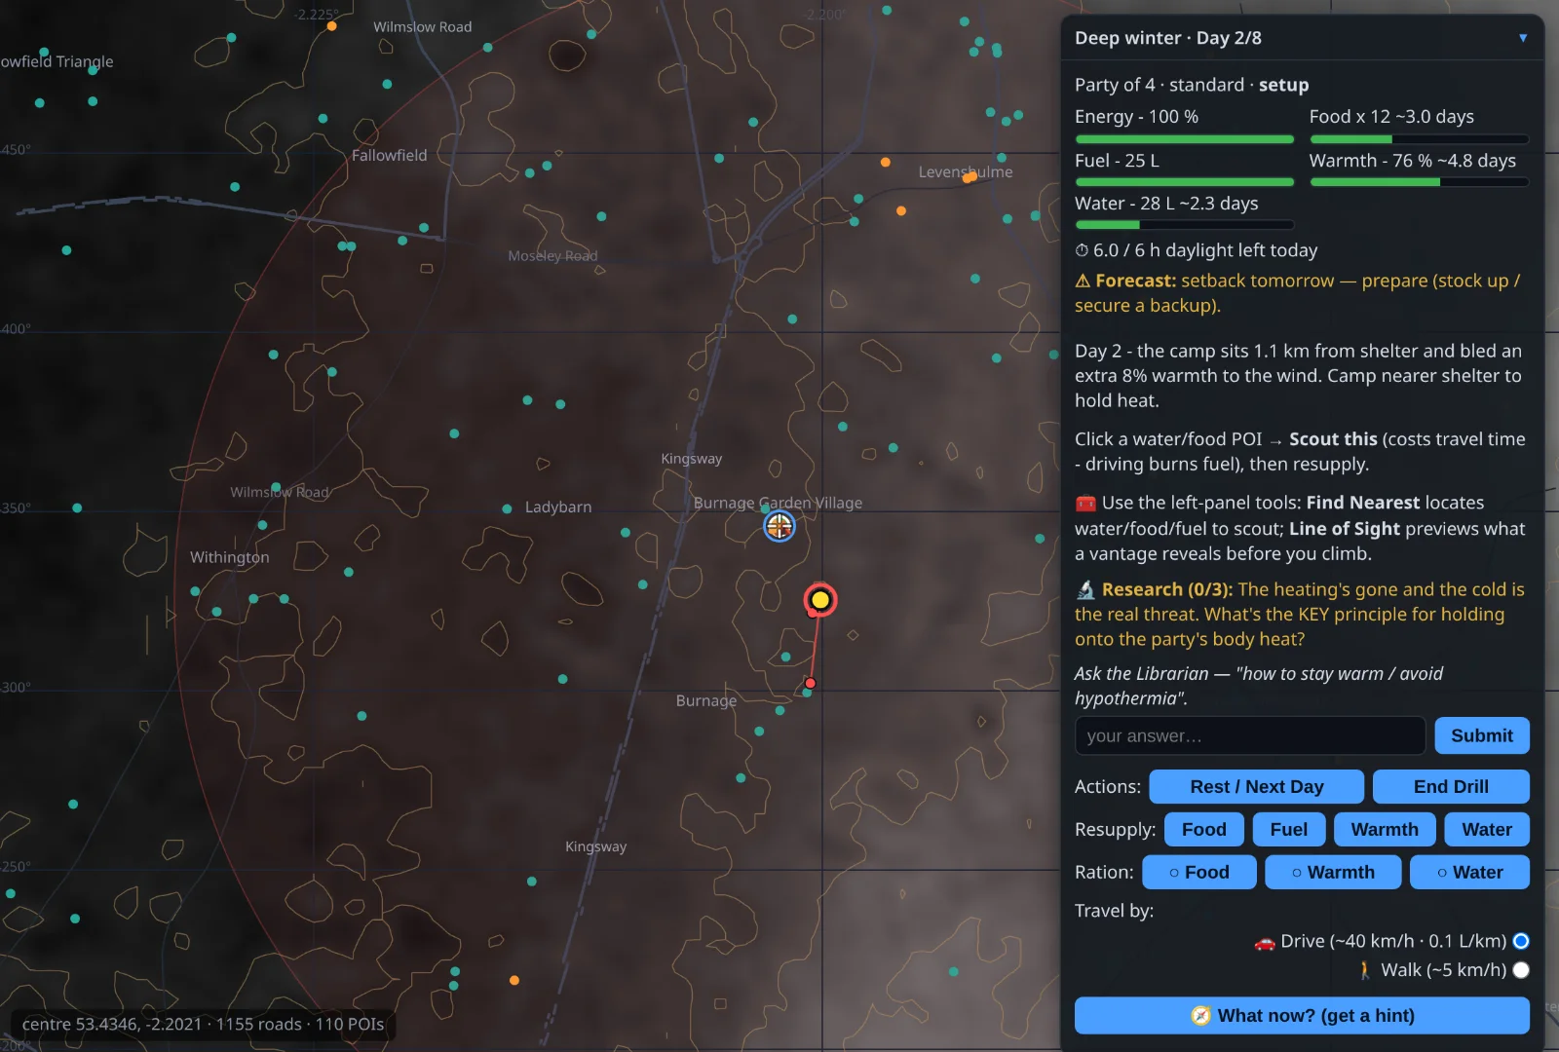This screenshot has height=1052, width=1559.
Task: Resupply Water button
Action: pos(1486,830)
